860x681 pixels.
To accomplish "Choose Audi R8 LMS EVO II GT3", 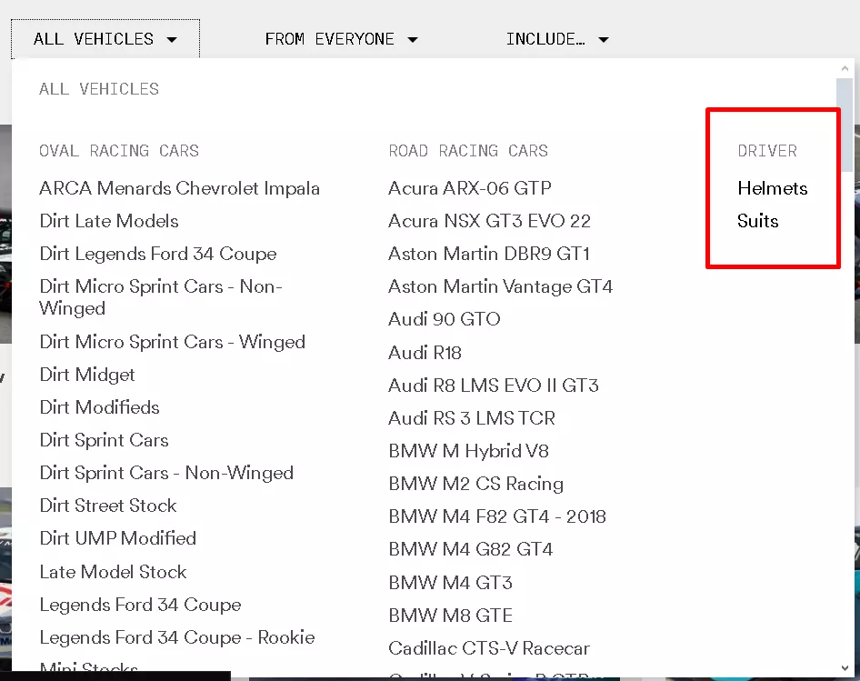I will pos(494,386).
